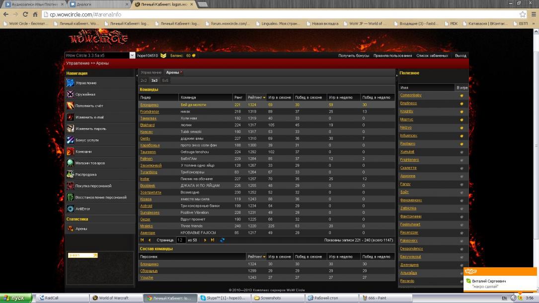This screenshot has width=539, height=303.
Task: Switch to the 5x5 arena bracket tab
Action: 165,80
